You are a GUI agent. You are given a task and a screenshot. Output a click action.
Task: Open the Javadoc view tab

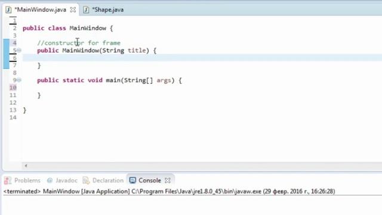click(66, 180)
